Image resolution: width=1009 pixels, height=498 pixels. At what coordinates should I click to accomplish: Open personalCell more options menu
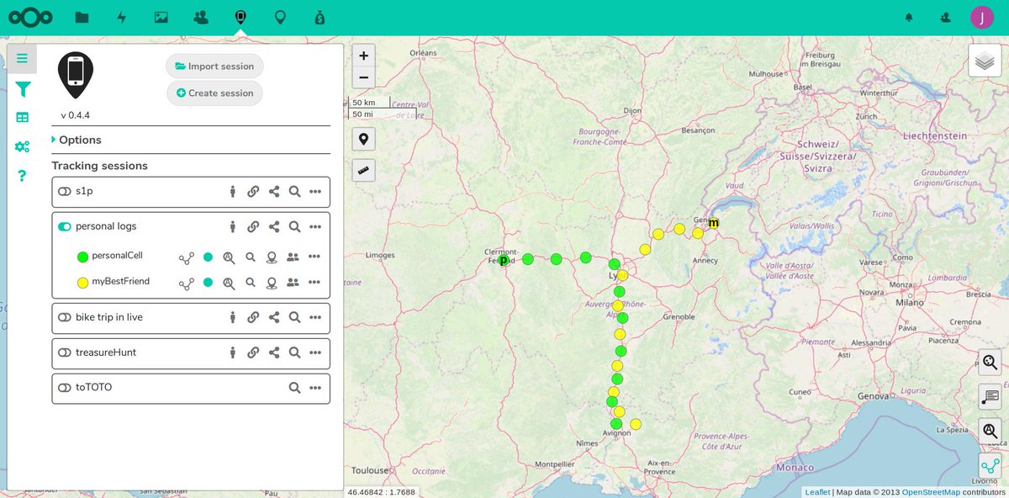(314, 257)
